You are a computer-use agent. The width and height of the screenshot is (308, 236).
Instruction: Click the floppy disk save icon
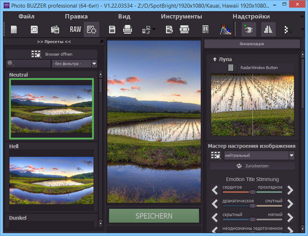[112, 30]
